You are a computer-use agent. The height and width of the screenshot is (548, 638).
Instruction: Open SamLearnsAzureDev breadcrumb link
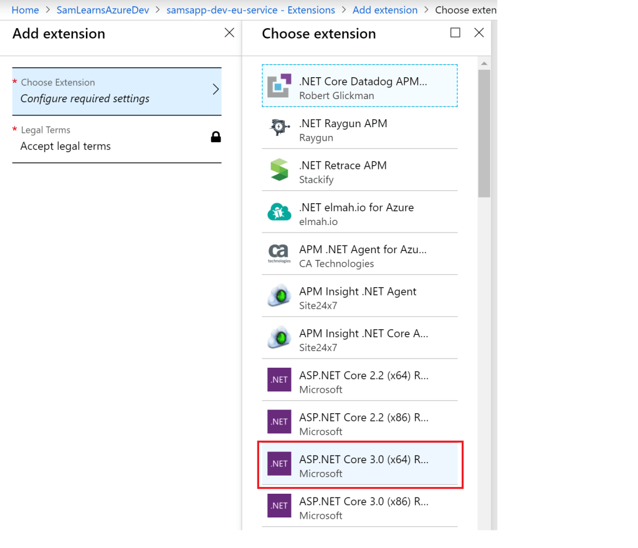(x=103, y=10)
